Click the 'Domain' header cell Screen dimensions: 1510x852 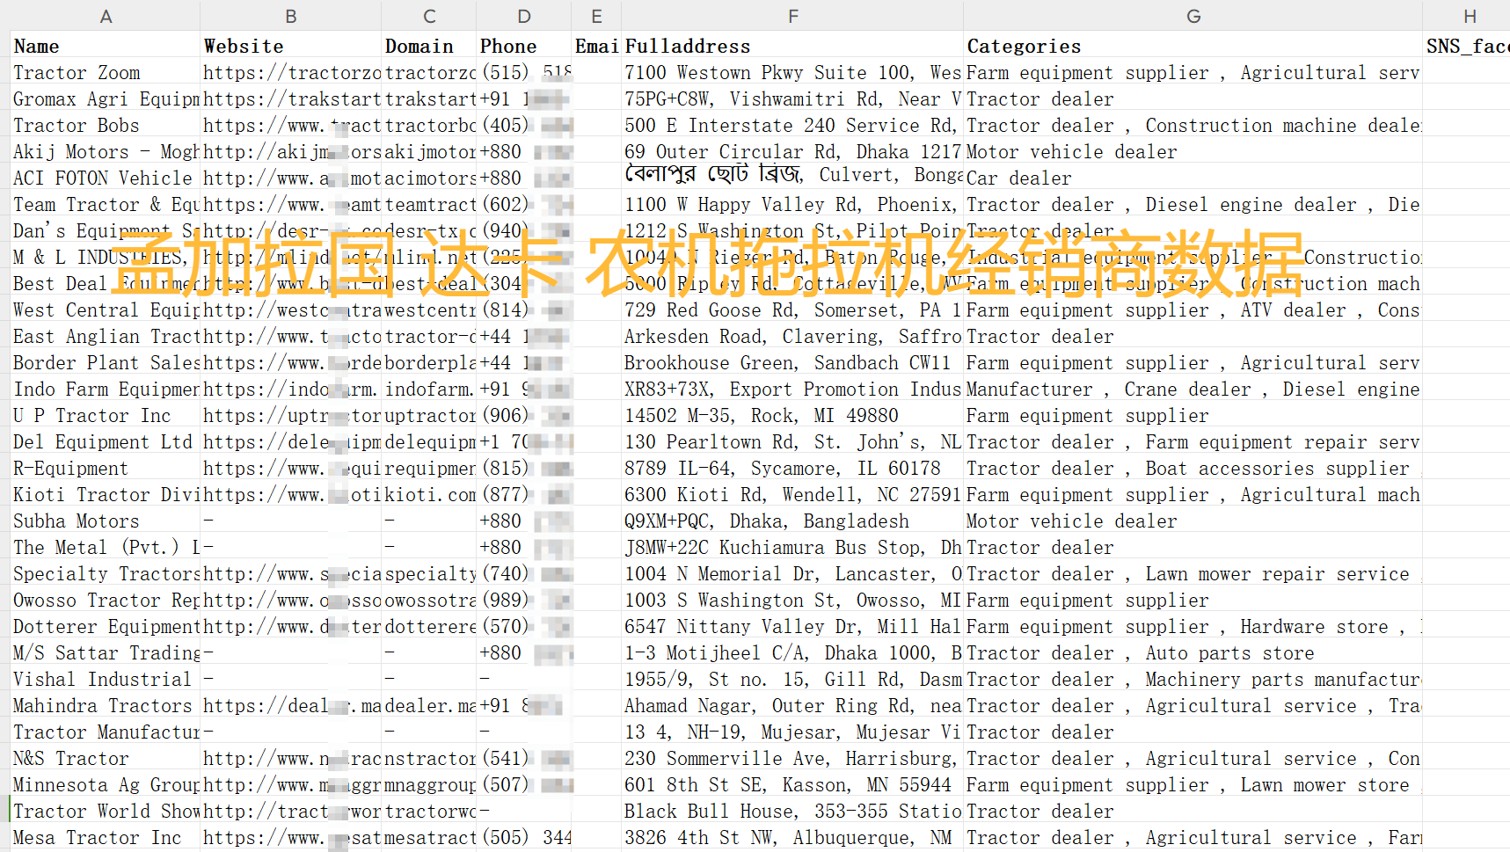point(429,46)
